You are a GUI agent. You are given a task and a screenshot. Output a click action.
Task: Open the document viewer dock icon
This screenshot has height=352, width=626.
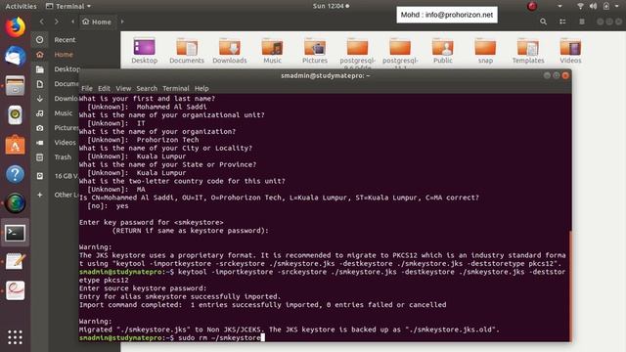[x=16, y=290]
